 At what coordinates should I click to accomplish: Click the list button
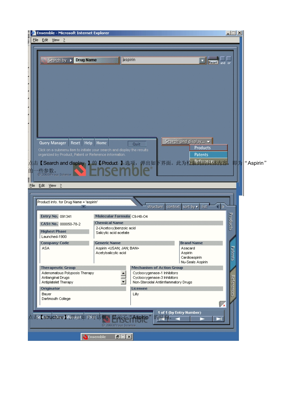pos(204,207)
